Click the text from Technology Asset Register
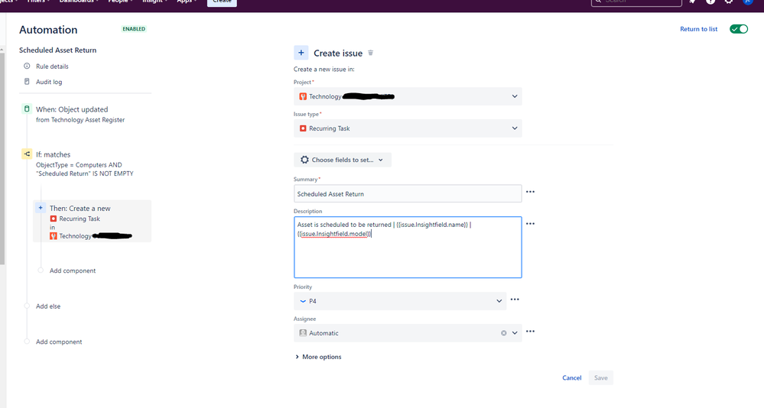This screenshot has height=408, width=764. pyautogui.click(x=80, y=120)
